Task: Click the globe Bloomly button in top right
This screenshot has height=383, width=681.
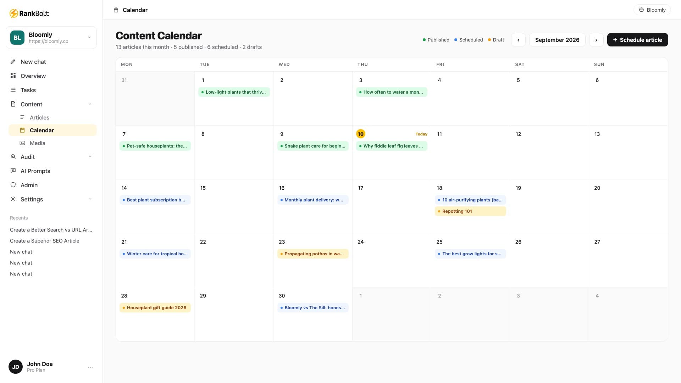Action: [x=652, y=10]
